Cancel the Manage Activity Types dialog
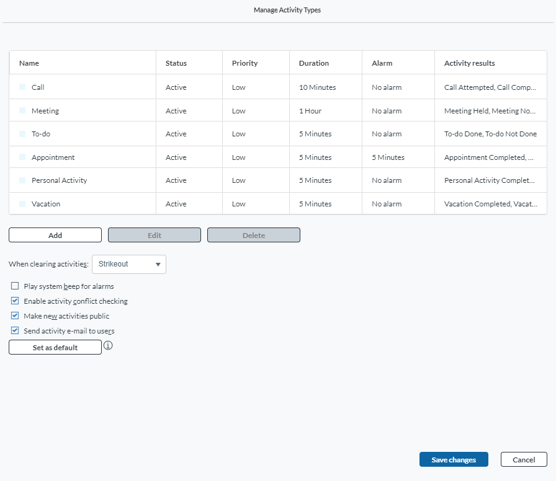Viewport: 556px width, 481px height. coord(524,460)
